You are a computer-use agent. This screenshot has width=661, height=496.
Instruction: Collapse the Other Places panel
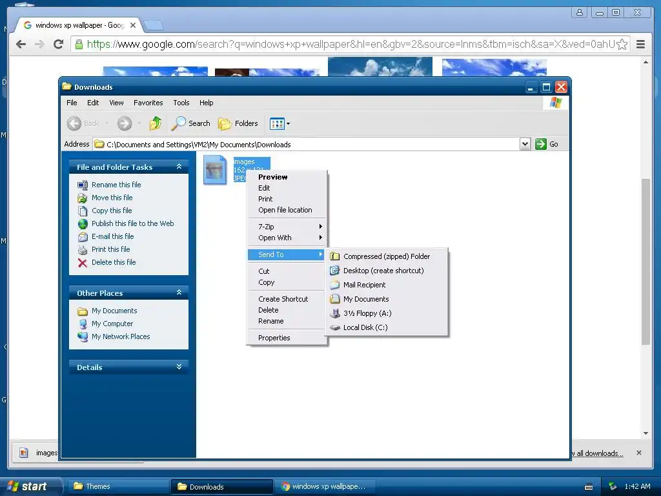pyautogui.click(x=179, y=293)
